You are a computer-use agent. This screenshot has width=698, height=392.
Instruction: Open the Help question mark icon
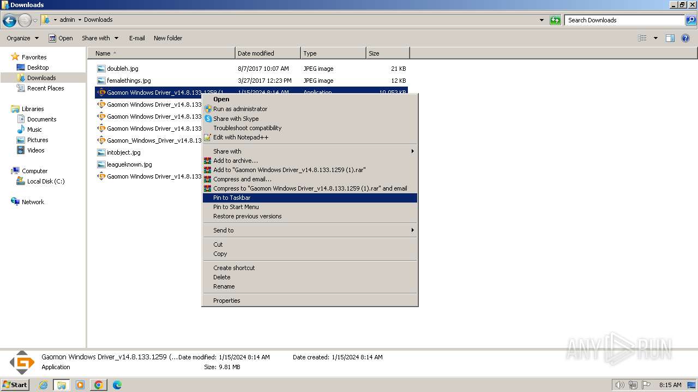tap(686, 38)
